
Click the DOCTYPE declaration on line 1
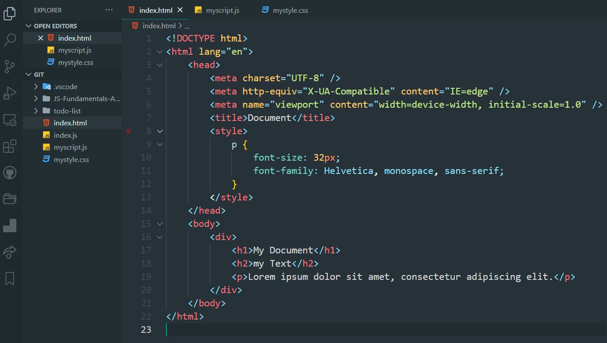[x=207, y=38]
